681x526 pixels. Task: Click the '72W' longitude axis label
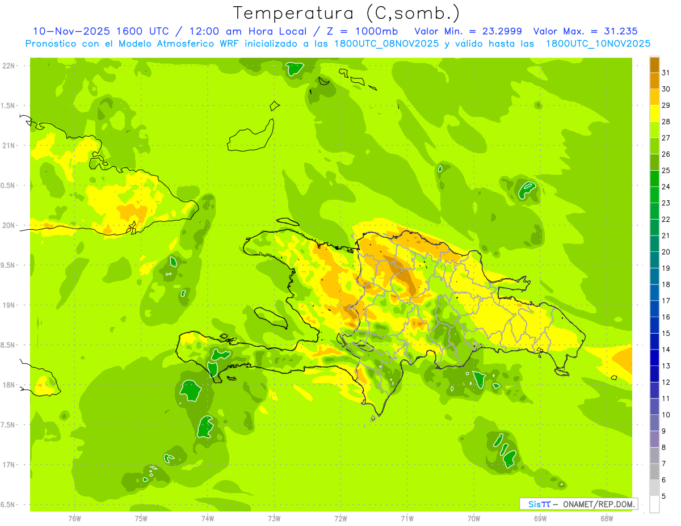point(341,519)
